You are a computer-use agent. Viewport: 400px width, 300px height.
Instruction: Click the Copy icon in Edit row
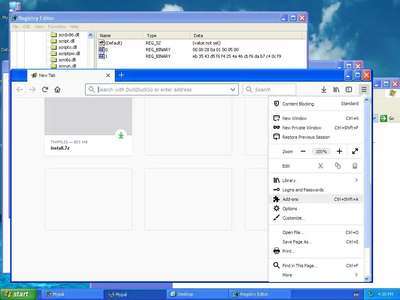(x=338, y=166)
